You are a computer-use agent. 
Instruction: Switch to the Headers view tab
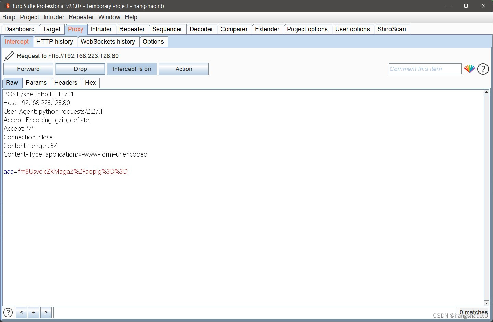point(66,83)
